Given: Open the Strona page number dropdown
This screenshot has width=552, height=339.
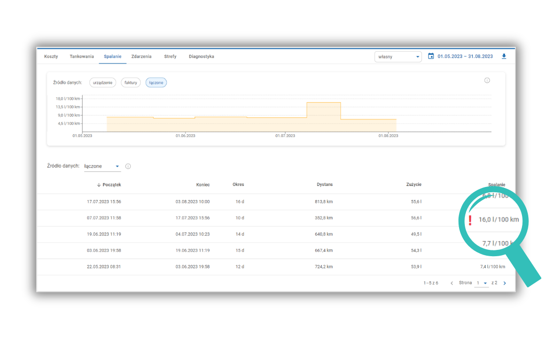Looking at the screenshot, I should click(481, 283).
